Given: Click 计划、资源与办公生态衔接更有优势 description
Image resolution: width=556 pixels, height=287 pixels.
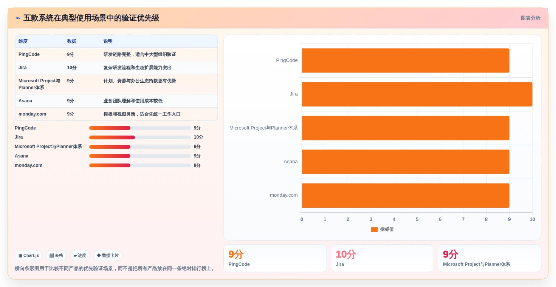Looking at the screenshot, I should (x=140, y=81).
